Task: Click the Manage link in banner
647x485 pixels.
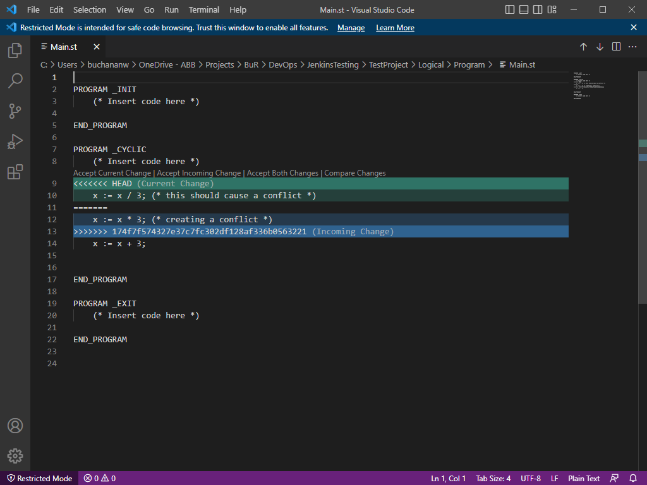Action: [351, 28]
